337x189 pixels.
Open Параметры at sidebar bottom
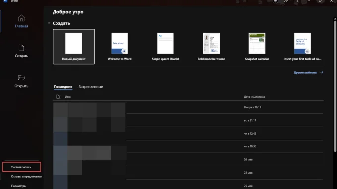tap(19, 186)
